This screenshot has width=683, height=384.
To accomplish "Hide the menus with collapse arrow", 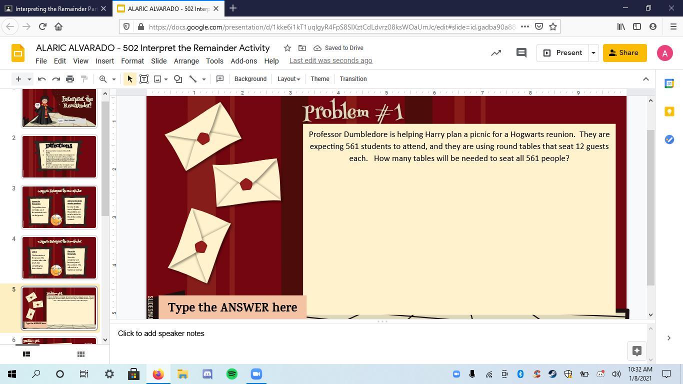I will tap(645, 79).
